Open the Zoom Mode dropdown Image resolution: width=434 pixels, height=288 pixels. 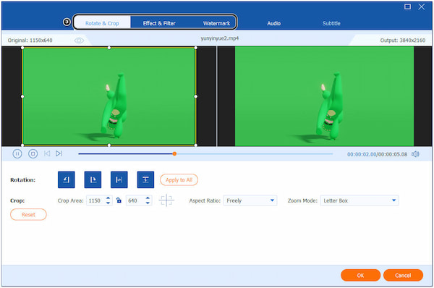pyautogui.click(x=359, y=200)
